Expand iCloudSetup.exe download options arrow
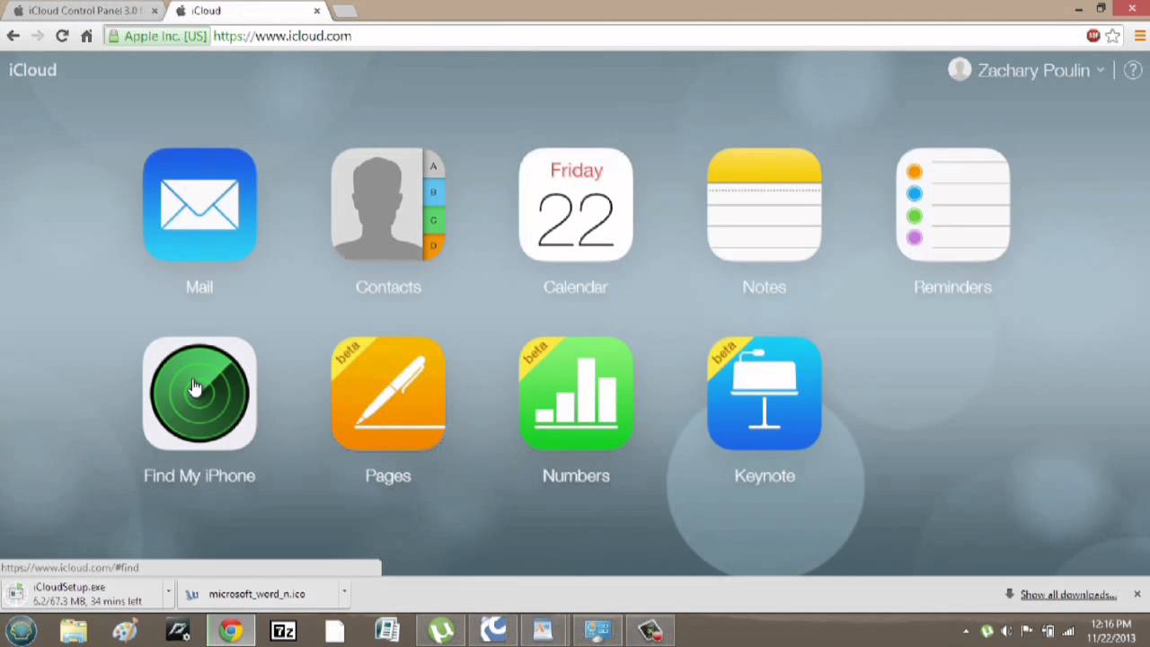Viewport: 1150px width, 647px height. click(x=168, y=593)
